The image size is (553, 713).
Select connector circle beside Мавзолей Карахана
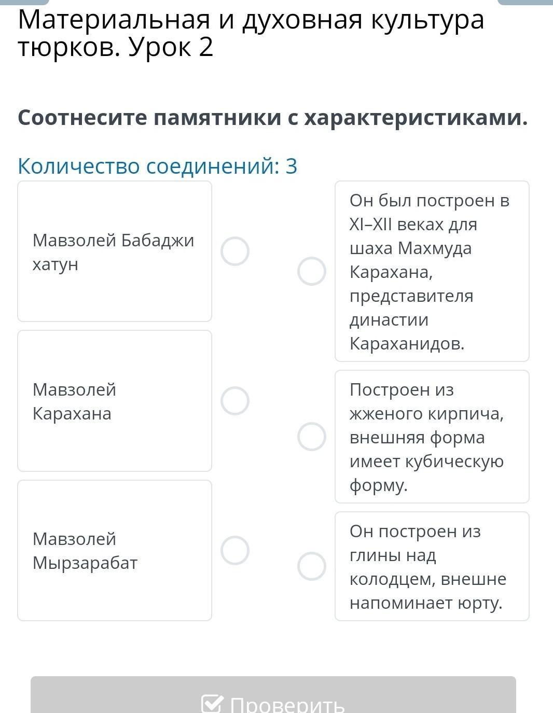pos(235,401)
